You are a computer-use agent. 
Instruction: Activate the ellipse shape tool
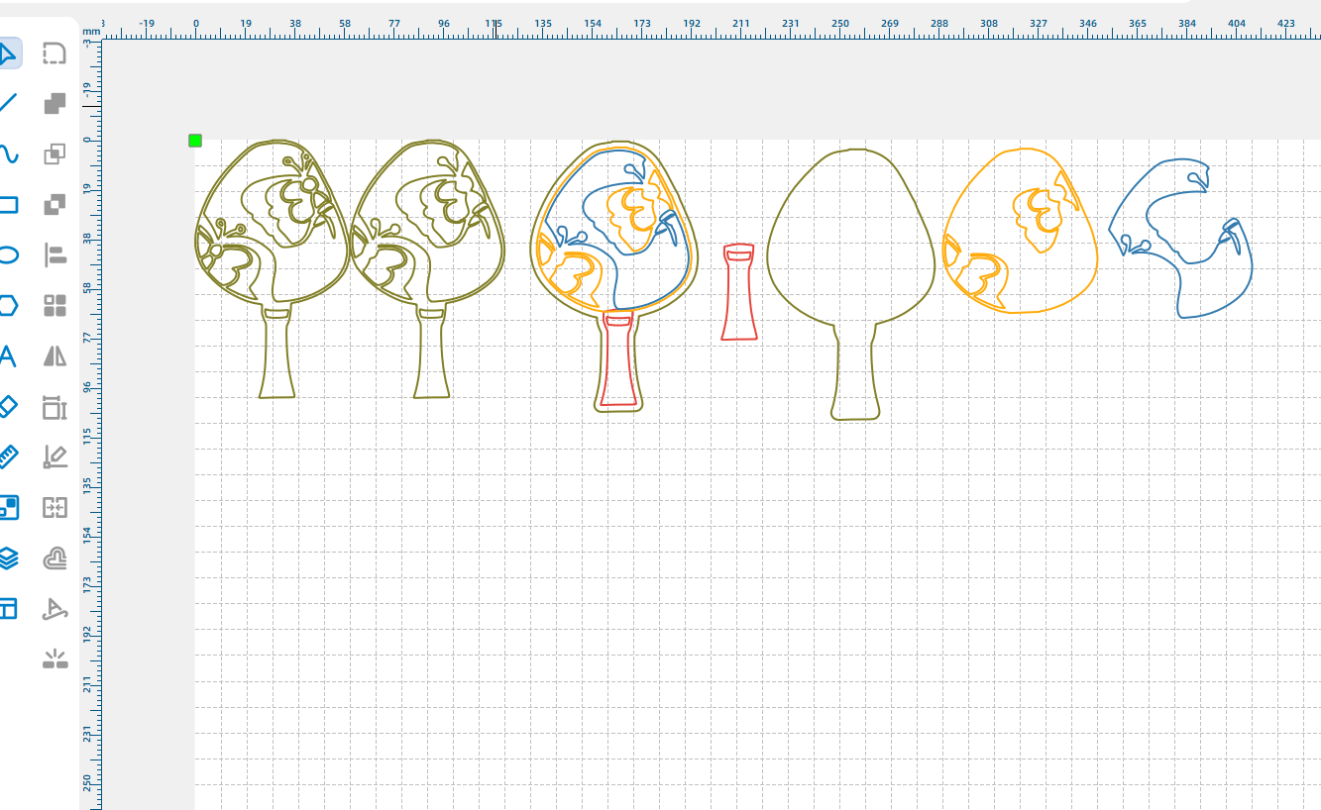[7, 254]
